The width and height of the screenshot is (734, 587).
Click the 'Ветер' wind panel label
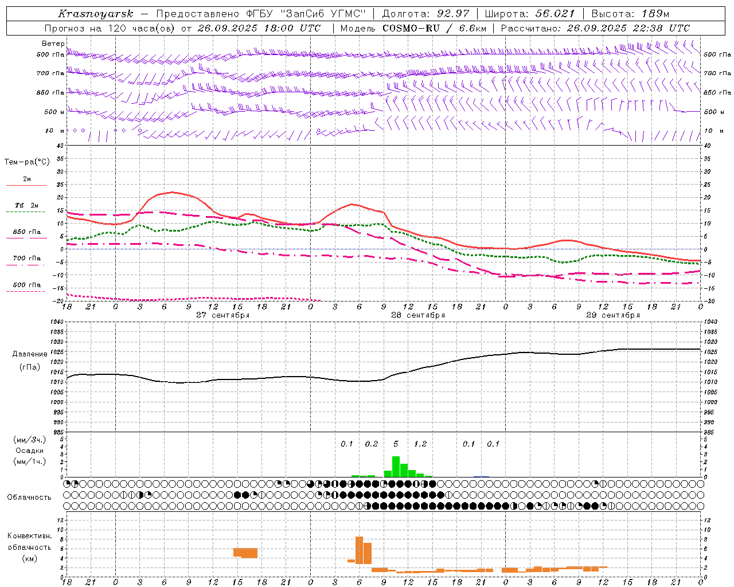(x=53, y=44)
